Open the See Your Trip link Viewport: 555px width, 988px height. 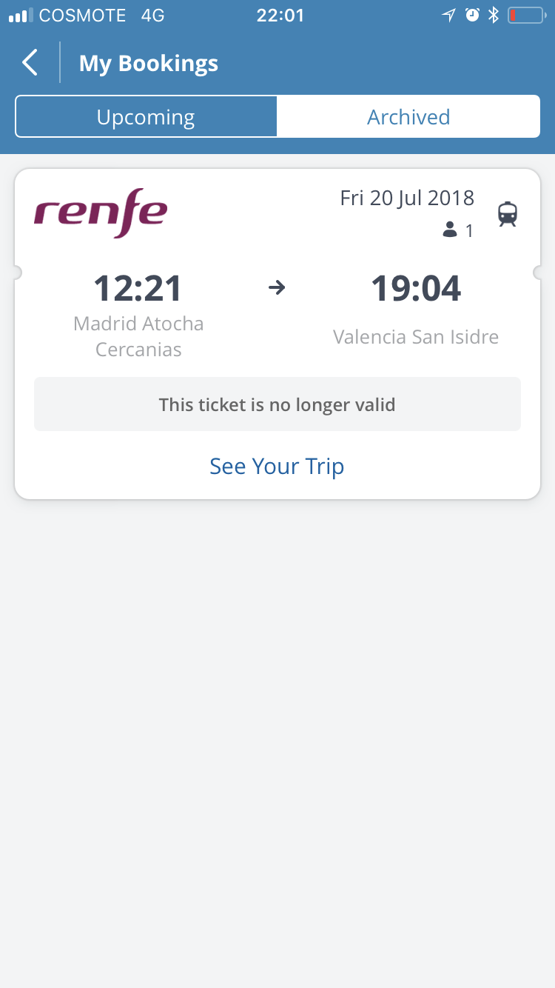pyautogui.click(x=277, y=467)
